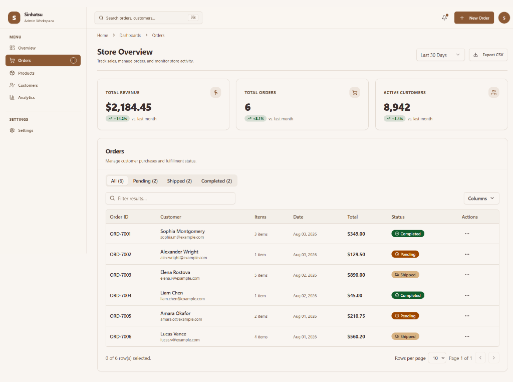Click the Pending badge for ORD-7005
The height and width of the screenshot is (382, 513).
coord(405,316)
